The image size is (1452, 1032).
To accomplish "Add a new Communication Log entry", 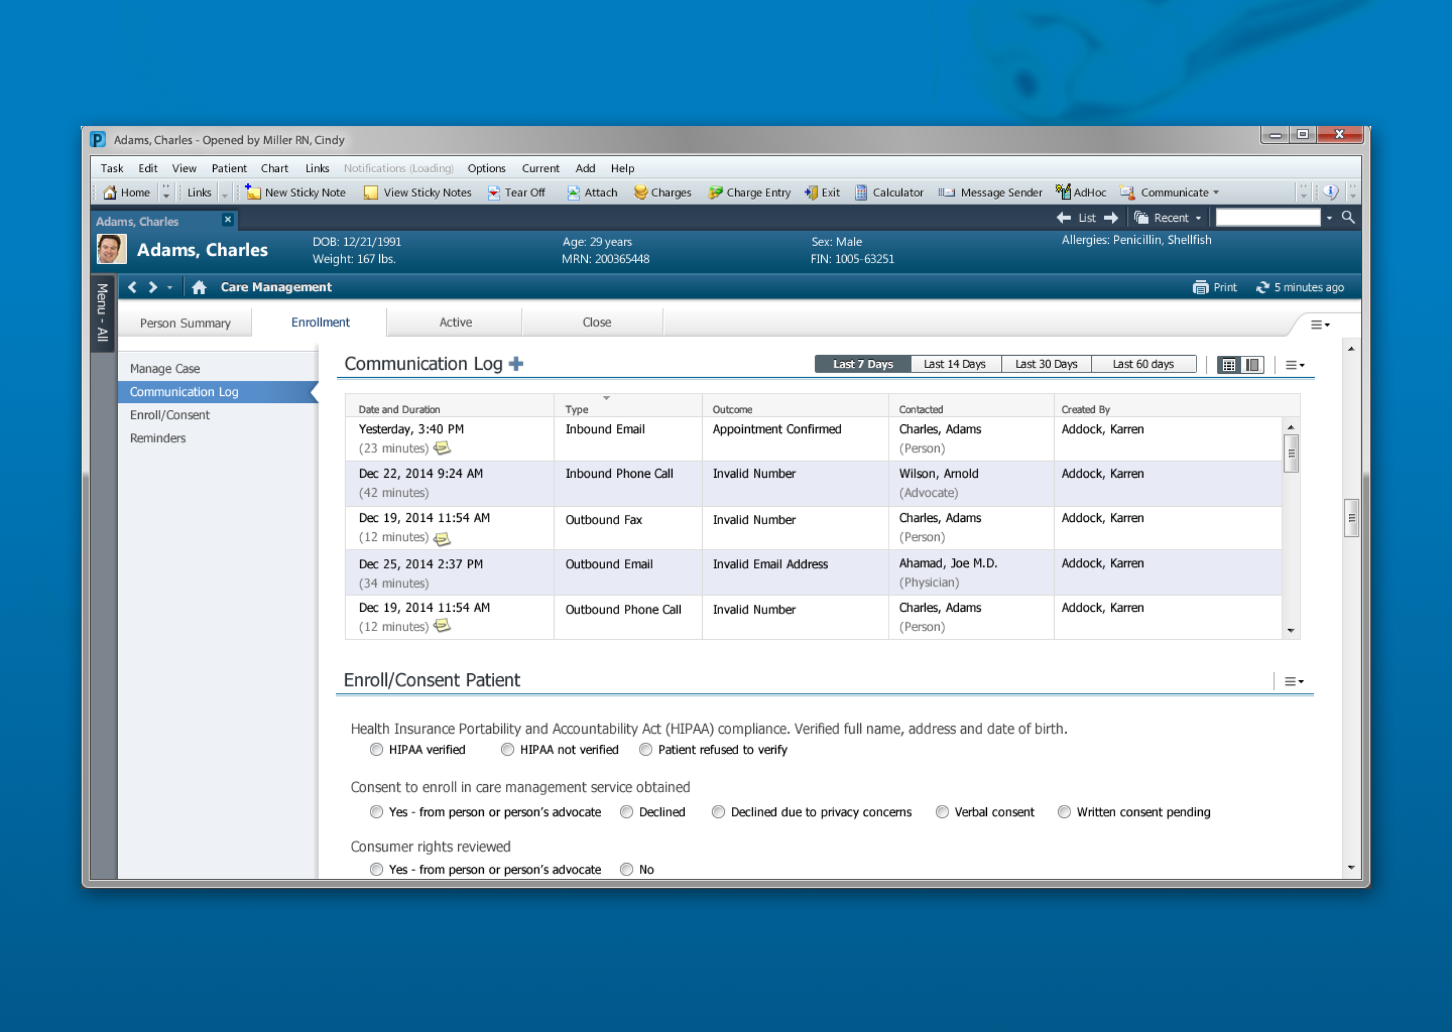I will coord(516,363).
